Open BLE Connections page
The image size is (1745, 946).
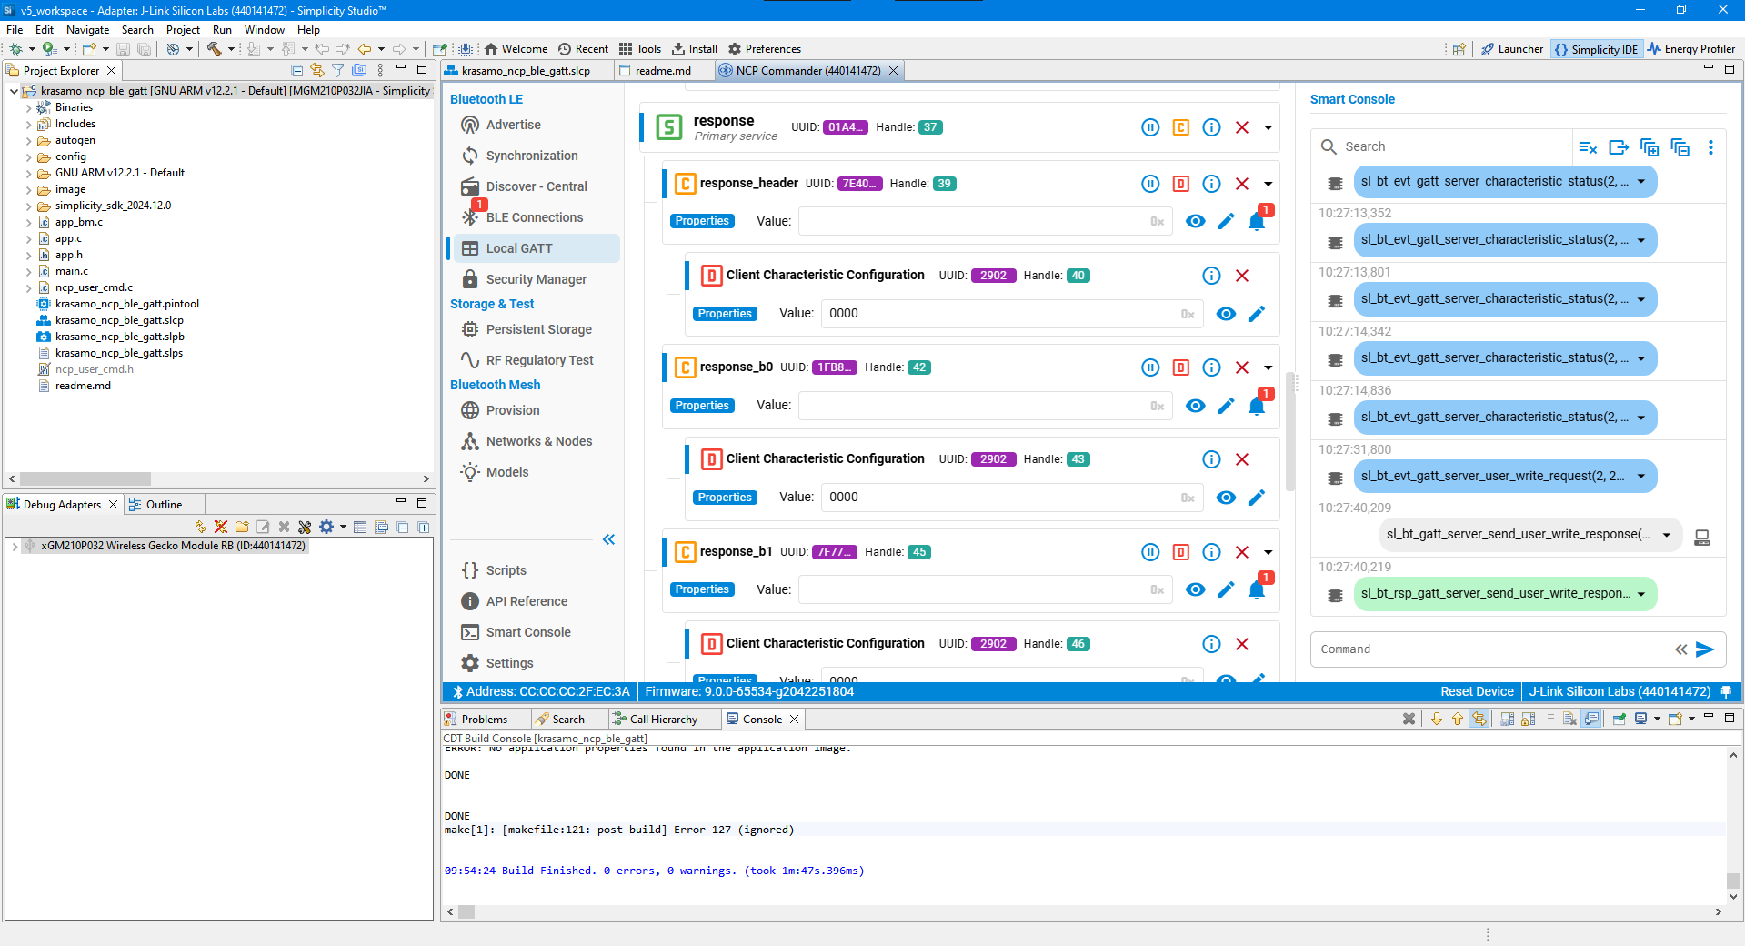[534, 217]
